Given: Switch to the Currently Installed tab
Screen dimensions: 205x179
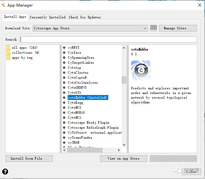Looking at the screenshot, I should point(48,17).
